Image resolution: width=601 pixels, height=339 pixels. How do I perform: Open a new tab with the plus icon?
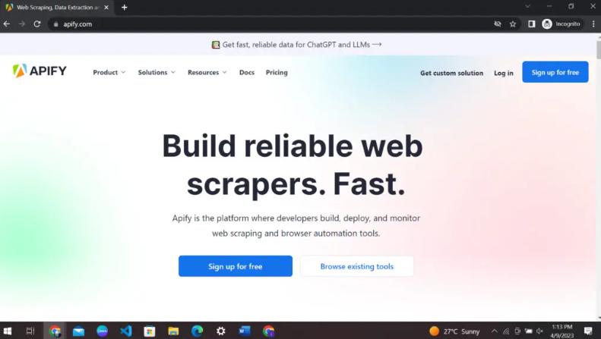124,8
